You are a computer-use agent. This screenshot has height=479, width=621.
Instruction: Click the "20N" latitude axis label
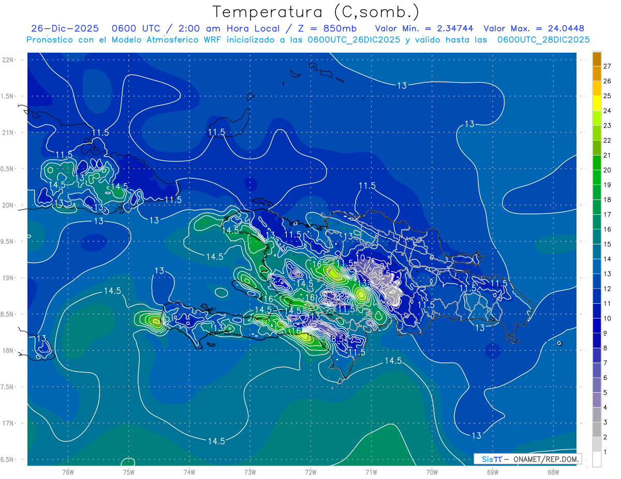(8, 205)
